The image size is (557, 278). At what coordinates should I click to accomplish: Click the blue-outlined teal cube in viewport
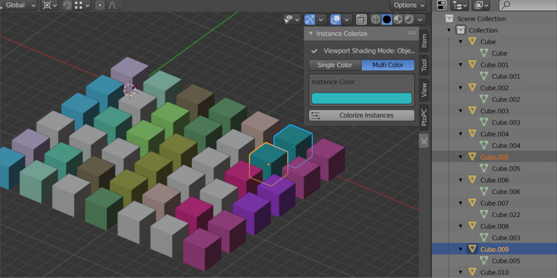click(x=293, y=146)
